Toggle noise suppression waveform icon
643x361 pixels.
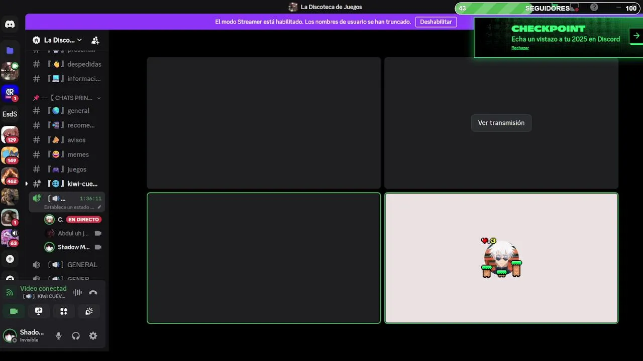77,292
